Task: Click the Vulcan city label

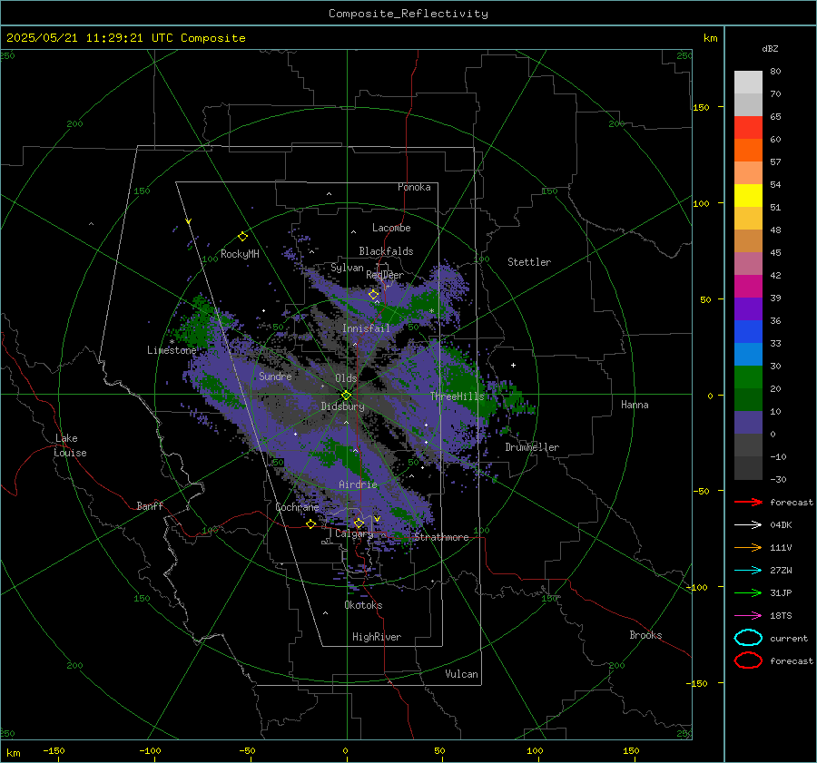Action: click(461, 674)
